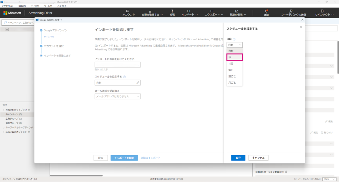Select 自動 in the schedule dropdown list

pyautogui.click(x=234, y=51)
